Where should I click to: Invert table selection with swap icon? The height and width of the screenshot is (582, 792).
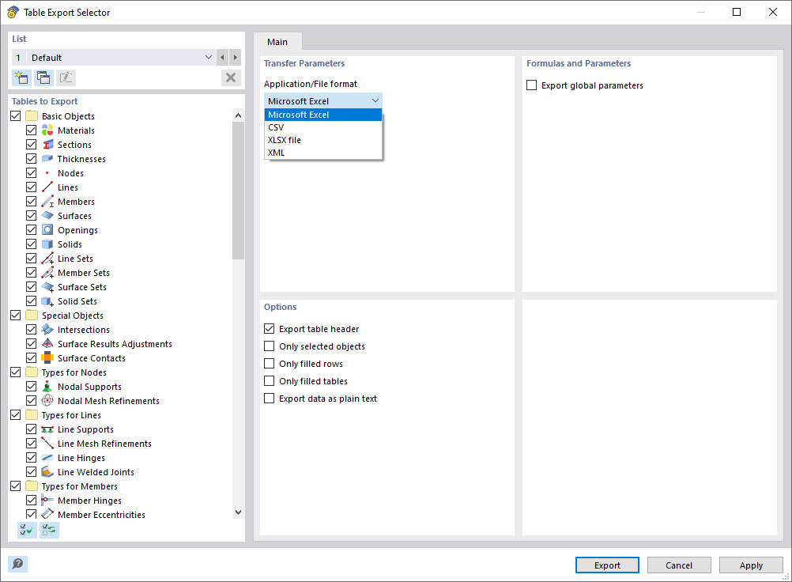tap(49, 529)
